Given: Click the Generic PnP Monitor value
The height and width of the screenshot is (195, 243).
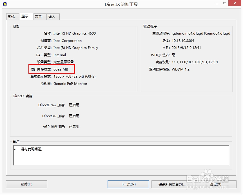Looking at the screenshot, I should [70, 84].
